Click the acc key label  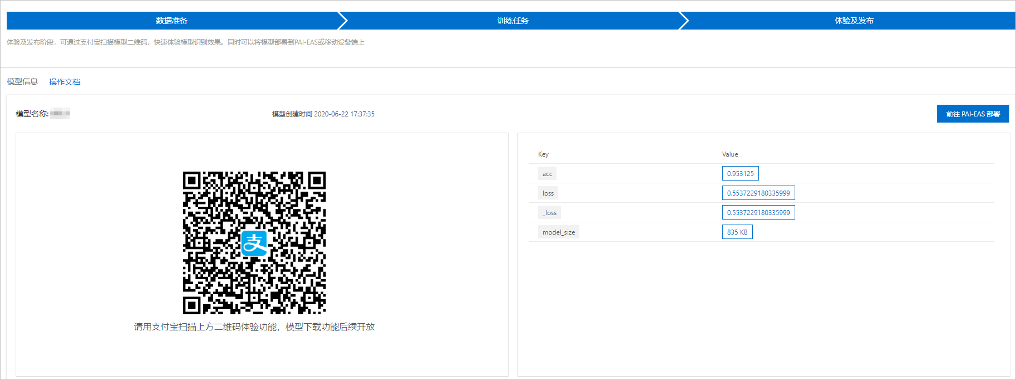coord(547,174)
